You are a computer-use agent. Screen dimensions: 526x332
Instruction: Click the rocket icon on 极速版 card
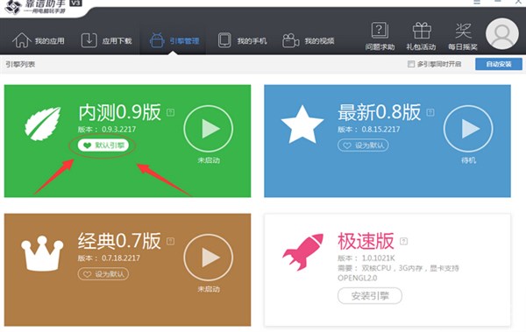coord(302,251)
